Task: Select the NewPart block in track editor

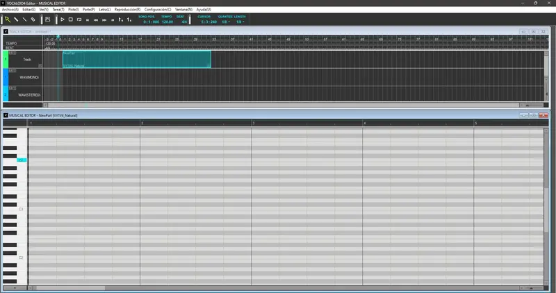Action: tap(136, 59)
